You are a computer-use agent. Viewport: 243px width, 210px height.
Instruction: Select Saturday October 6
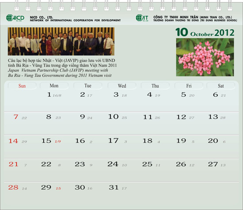point(216,94)
